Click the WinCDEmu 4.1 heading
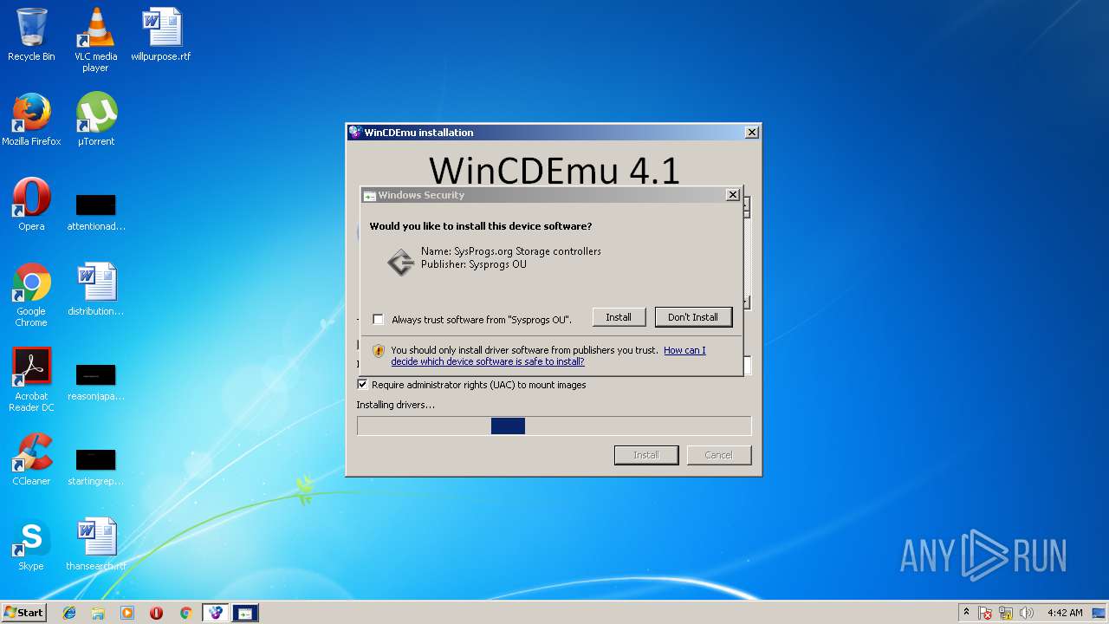 554,170
